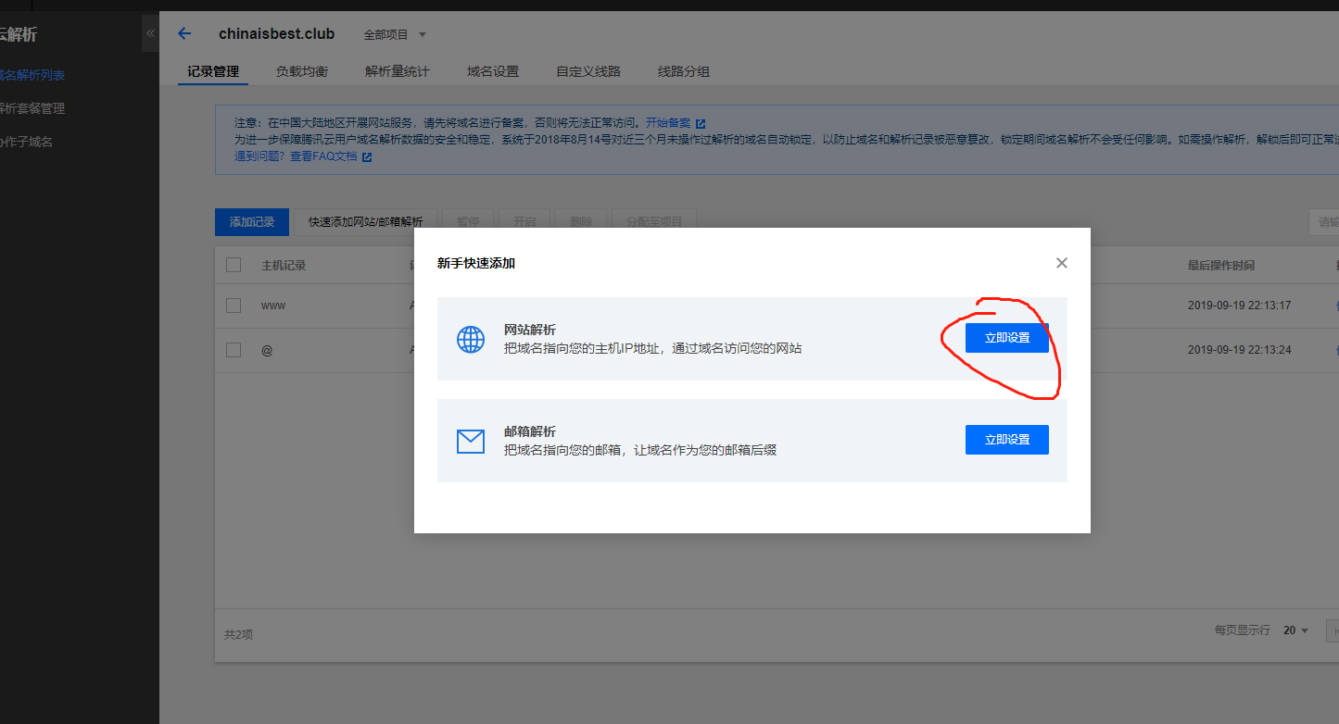Switch to the 域名设置 tab
This screenshot has width=1339, height=724.
pos(492,70)
